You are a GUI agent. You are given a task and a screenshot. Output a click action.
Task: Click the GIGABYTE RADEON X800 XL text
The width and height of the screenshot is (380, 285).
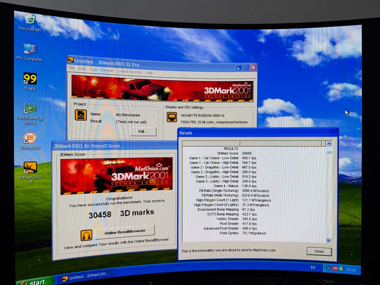(203, 116)
